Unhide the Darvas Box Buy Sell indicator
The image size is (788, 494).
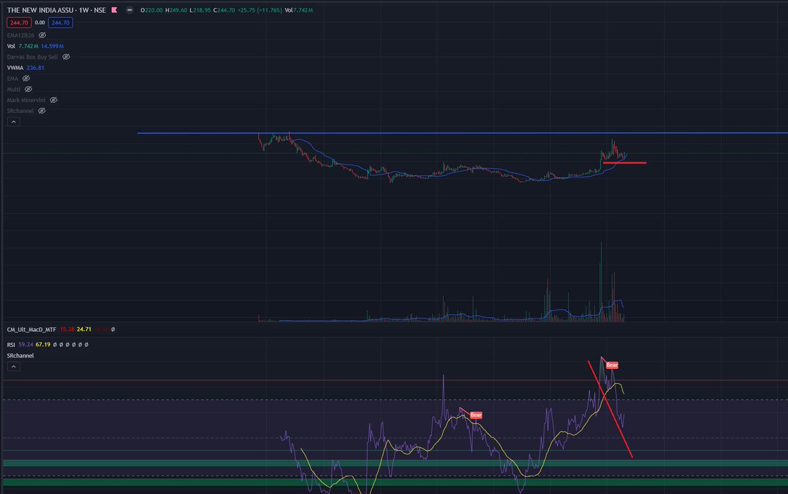point(66,57)
